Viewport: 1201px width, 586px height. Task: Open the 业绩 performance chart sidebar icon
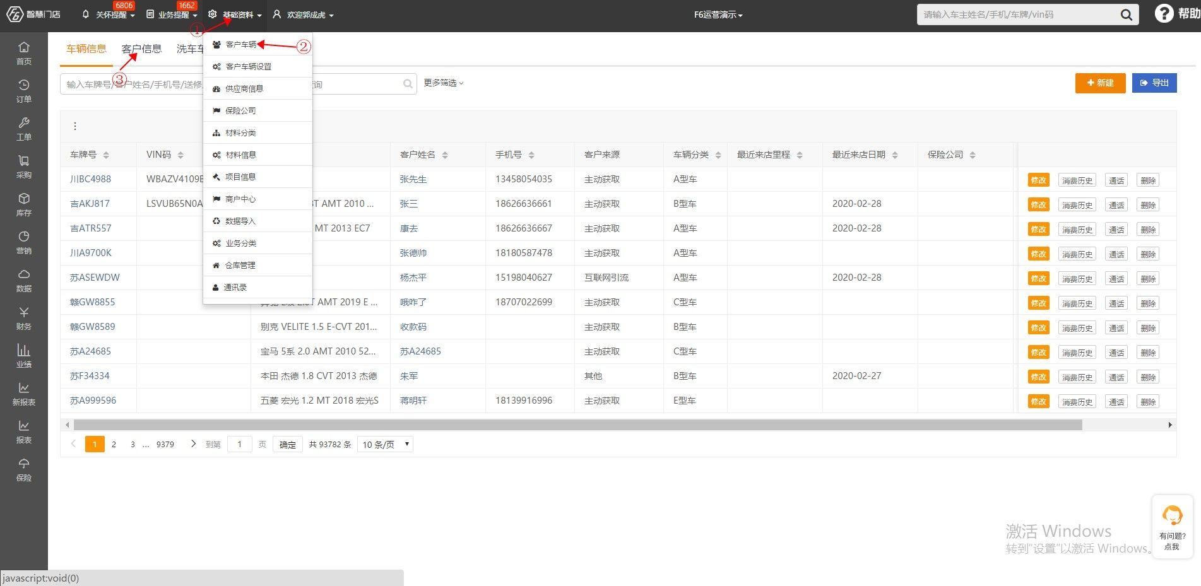24,356
